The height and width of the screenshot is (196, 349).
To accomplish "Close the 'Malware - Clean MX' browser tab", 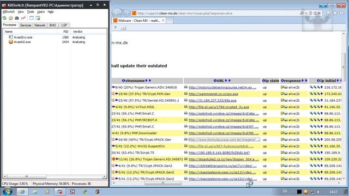I will pyautogui.click(x=163, y=21).
